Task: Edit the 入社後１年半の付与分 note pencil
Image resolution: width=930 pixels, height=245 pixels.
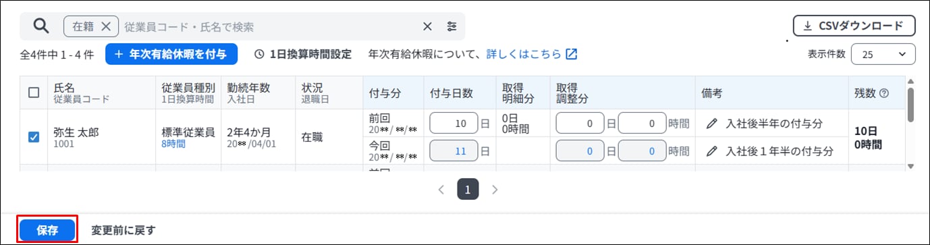Action: (x=711, y=152)
